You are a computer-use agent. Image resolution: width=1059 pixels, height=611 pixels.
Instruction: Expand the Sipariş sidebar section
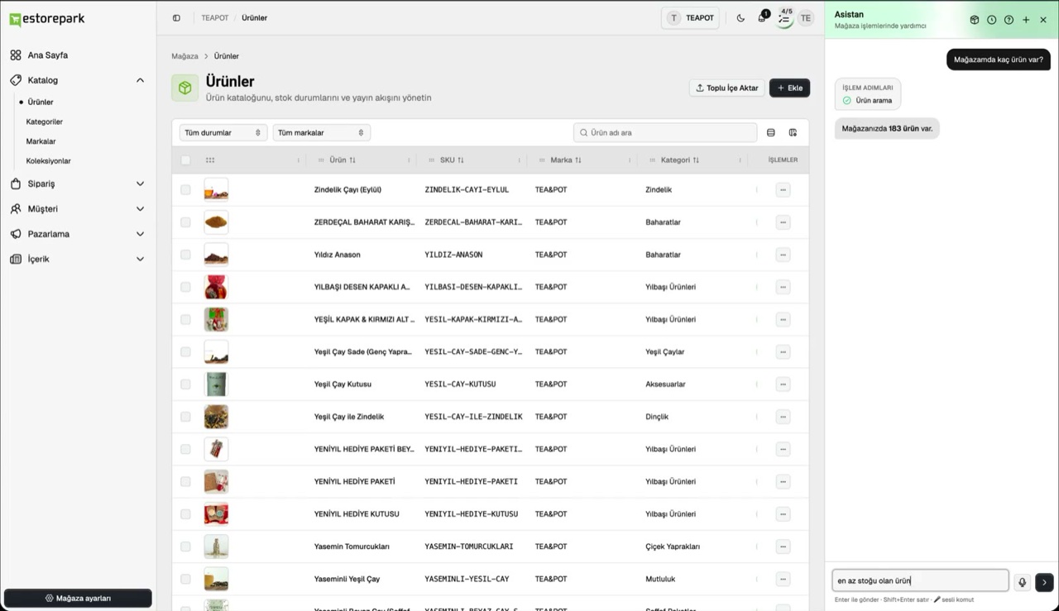pos(78,184)
